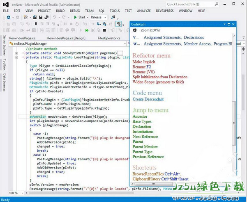Open the Start button dropdown arrow
Screen dimensions: 247x203
pyautogui.click(x=88, y=17)
